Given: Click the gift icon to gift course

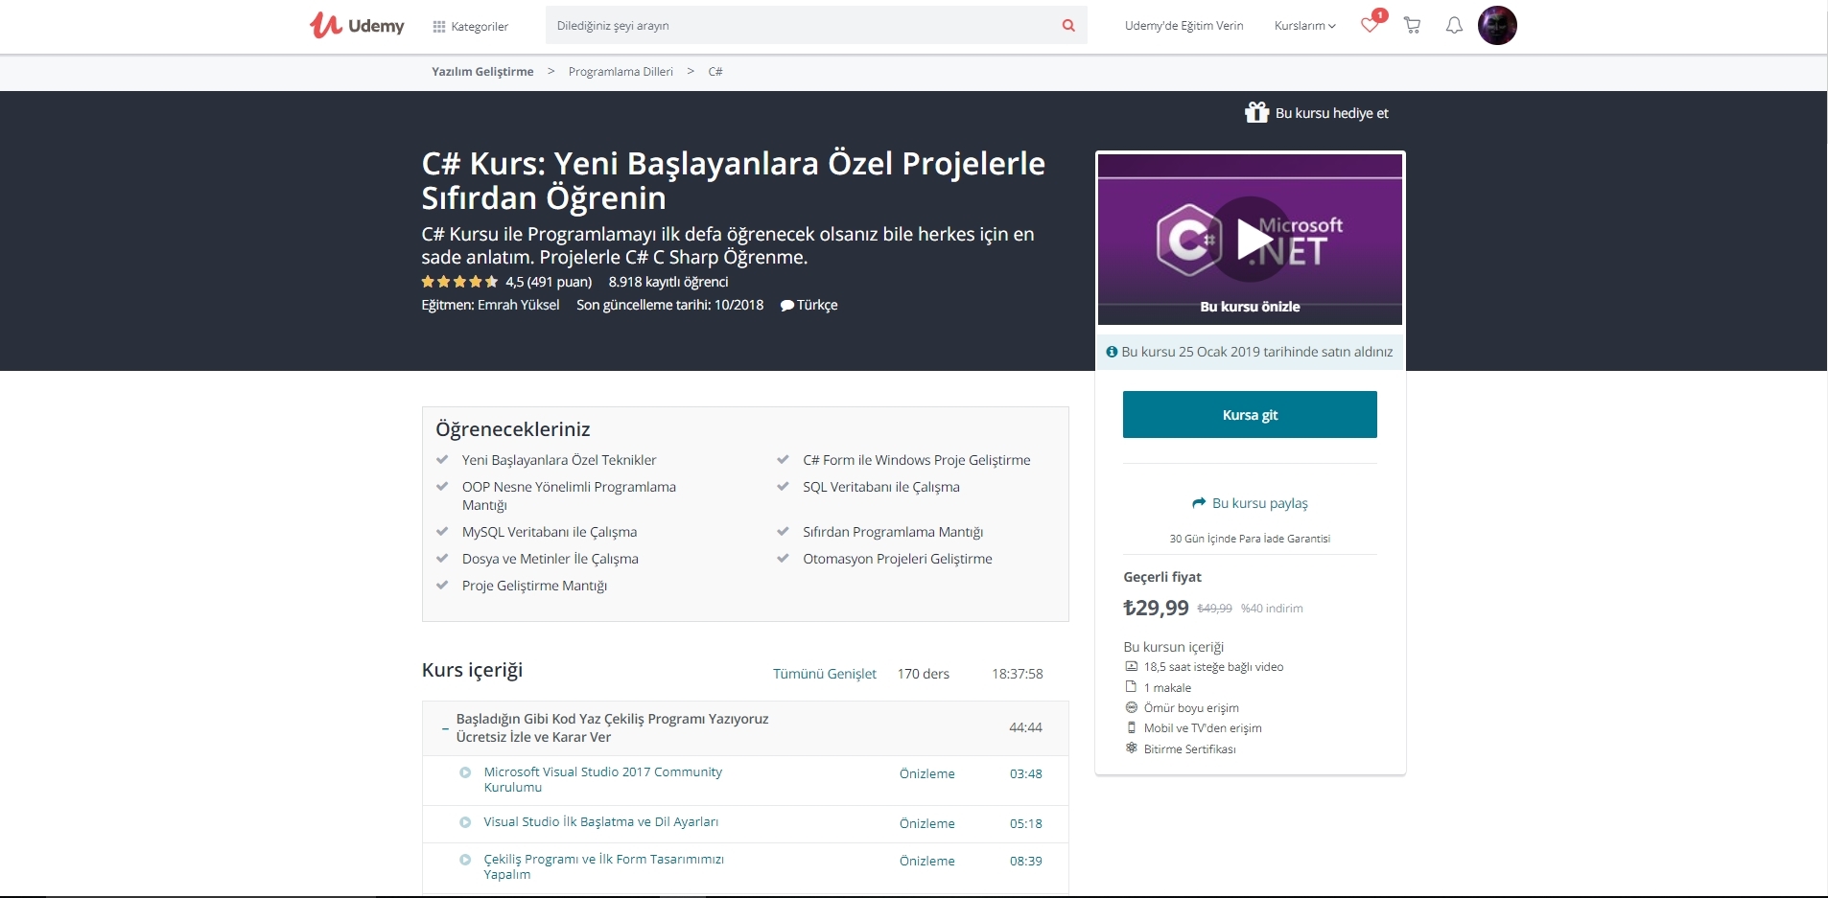Looking at the screenshot, I should click(1256, 113).
